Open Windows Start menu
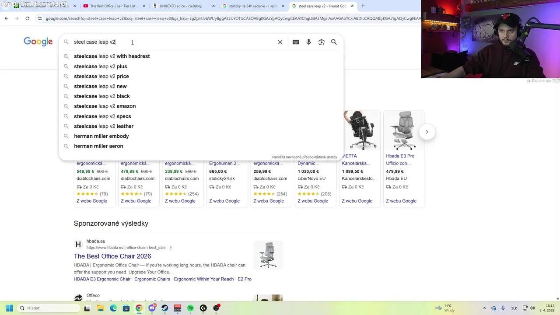 coord(9,308)
